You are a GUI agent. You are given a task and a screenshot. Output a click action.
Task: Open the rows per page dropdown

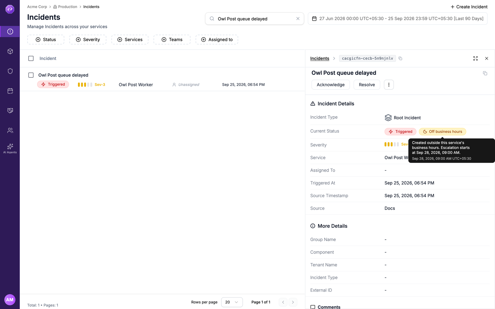[232, 302]
